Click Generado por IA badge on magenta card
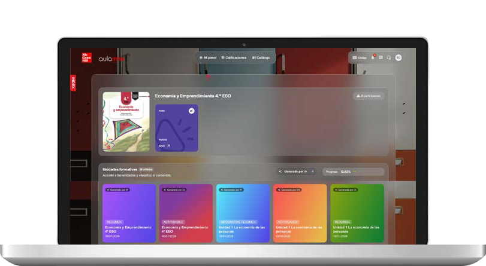Viewport: 486px width, 266px height. (x=174, y=189)
